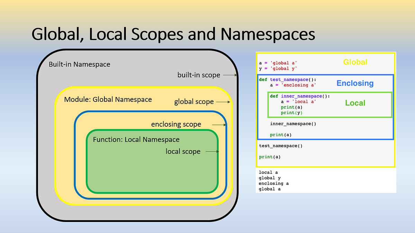The height and width of the screenshot is (233, 415).
Task: Click the inner_namespace() call line
Action: coord(293,124)
